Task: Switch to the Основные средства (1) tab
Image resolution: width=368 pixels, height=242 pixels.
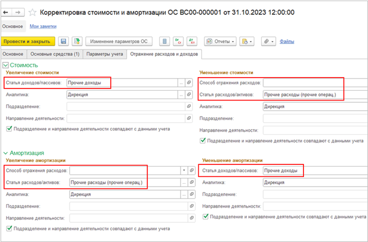Action: (54, 54)
